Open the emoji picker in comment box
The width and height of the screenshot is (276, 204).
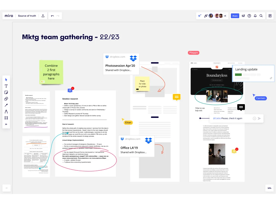pyautogui.click(x=254, y=118)
